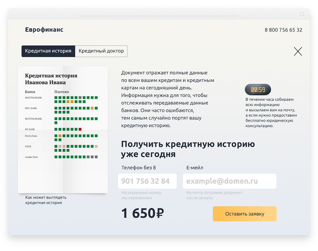Viewport: 318px width, 251px height.
Task: Click the Альфа-банк row label
Action: [x=31, y=157]
